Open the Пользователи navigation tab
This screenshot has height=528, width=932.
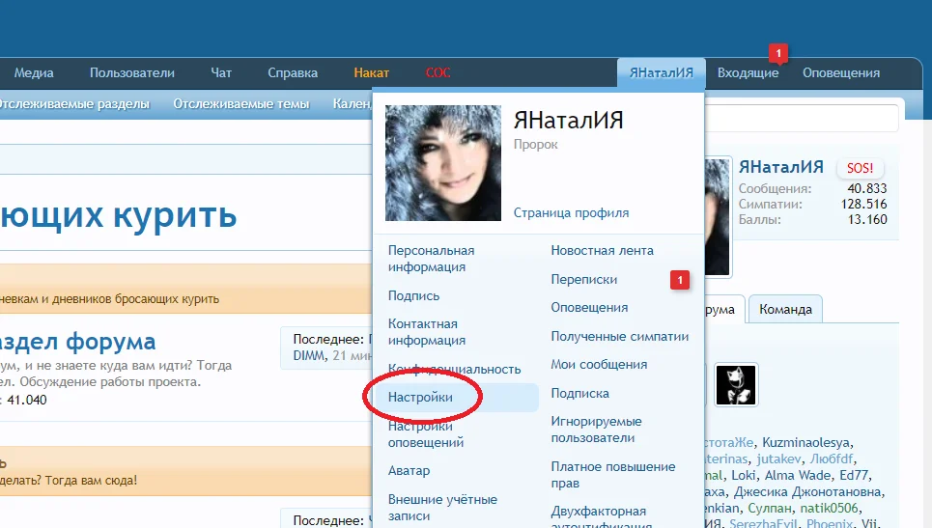click(x=132, y=73)
